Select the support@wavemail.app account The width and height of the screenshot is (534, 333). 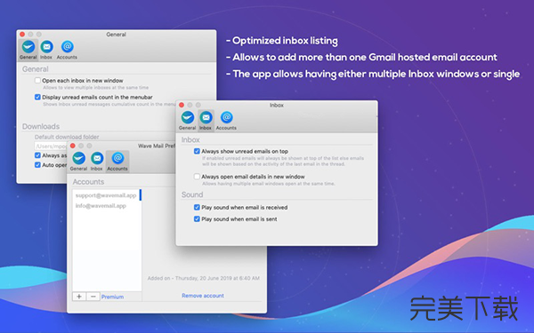click(107, 195)
